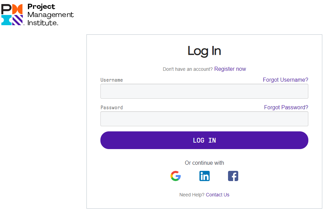Click the purple striped square in PMI logo
The width and height of the screenshot is (324, 210).
[18, 20]
